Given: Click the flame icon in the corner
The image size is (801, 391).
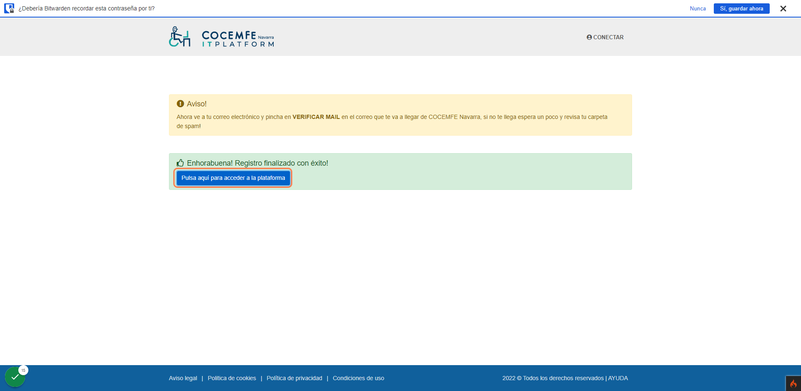Looking at the screenshot, I should click(793, 383).
